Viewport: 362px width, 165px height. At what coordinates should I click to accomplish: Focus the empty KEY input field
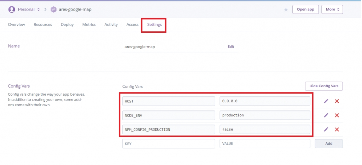click(x=169, y=144)
